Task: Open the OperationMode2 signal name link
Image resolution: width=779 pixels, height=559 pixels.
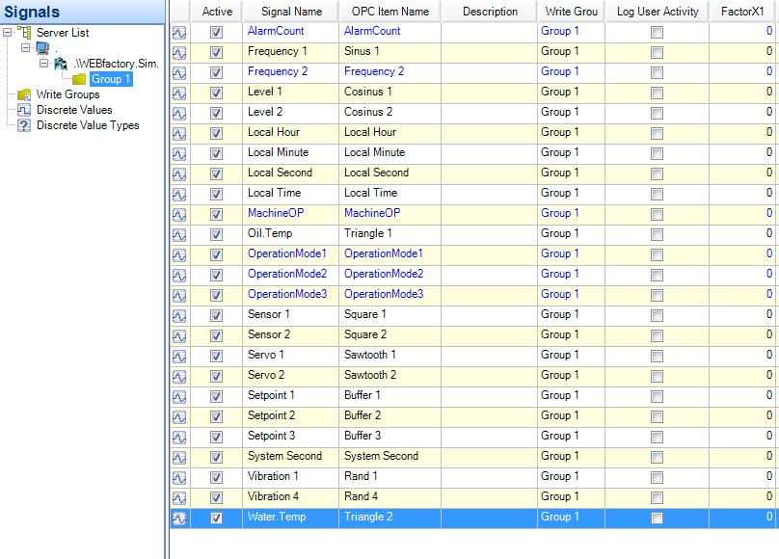Action: [x=287, y=274]
